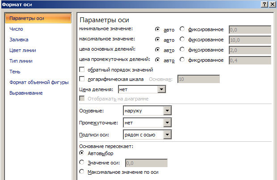Switch to the Заливка section
Viewport: 277px width, 180px height.
[19, 40]
